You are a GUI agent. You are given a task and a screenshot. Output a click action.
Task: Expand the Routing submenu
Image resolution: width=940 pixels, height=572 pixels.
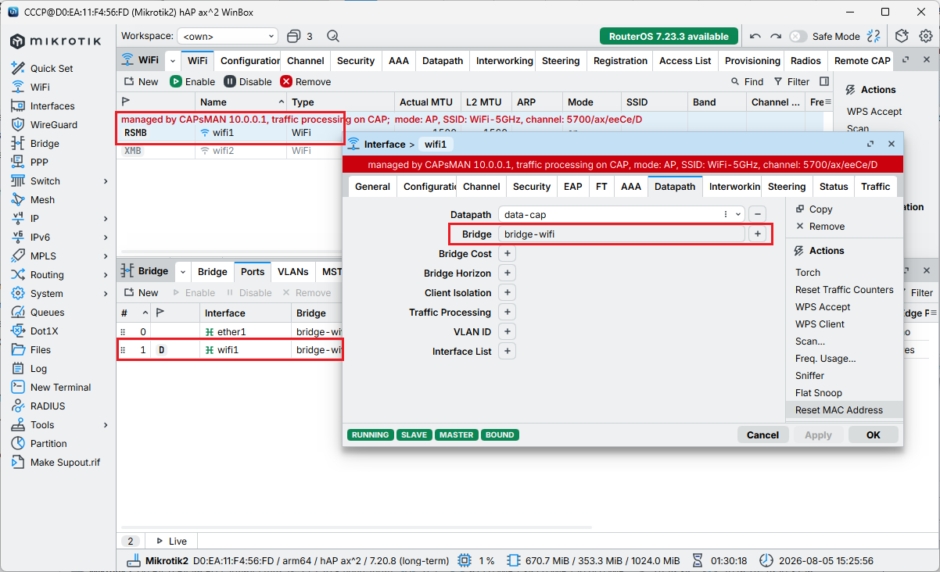(106, 274)
